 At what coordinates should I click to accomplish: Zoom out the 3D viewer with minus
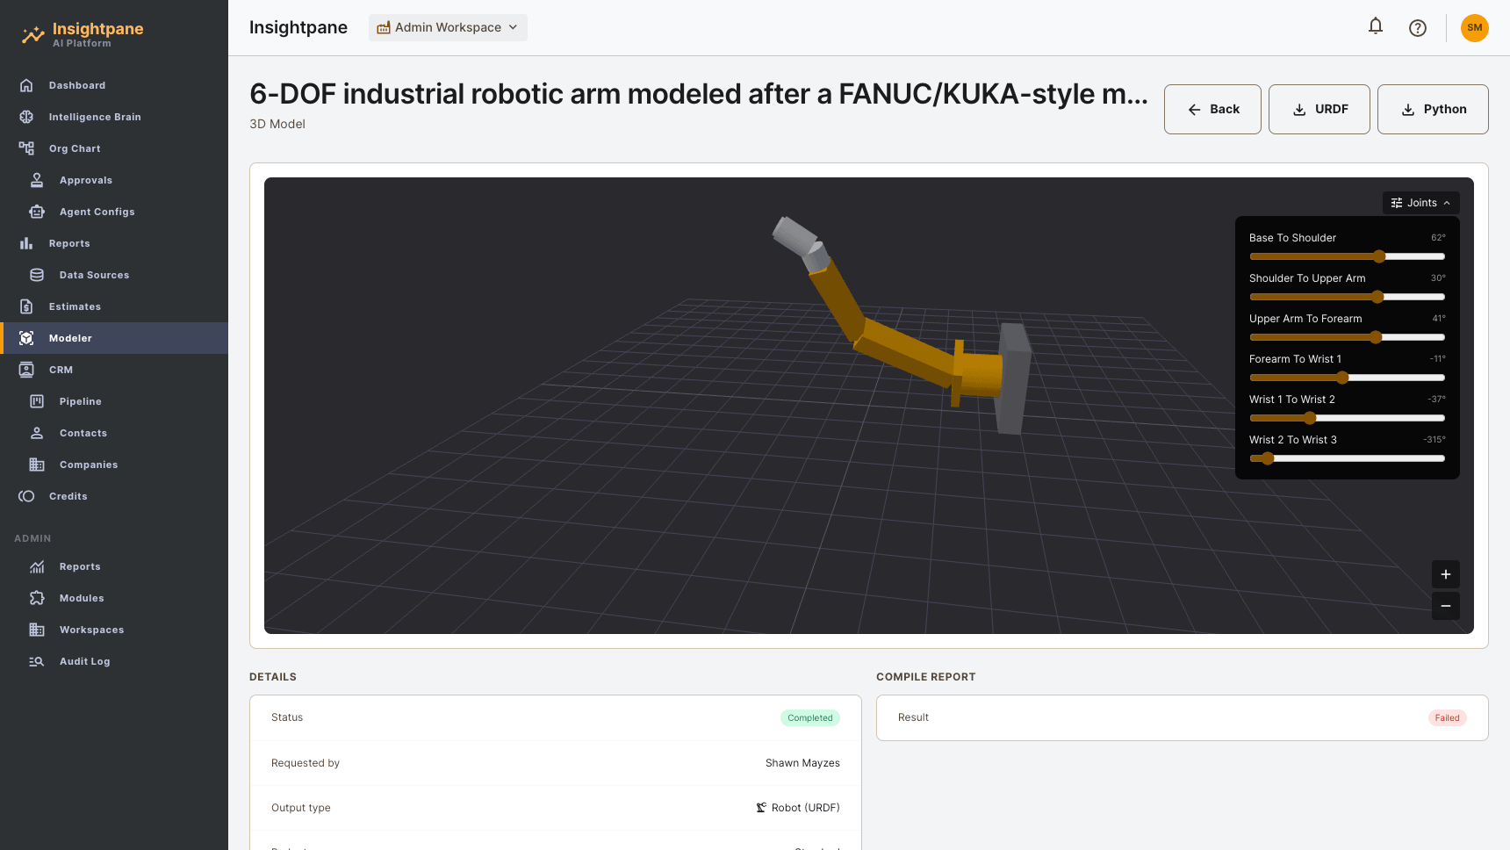1446,606
